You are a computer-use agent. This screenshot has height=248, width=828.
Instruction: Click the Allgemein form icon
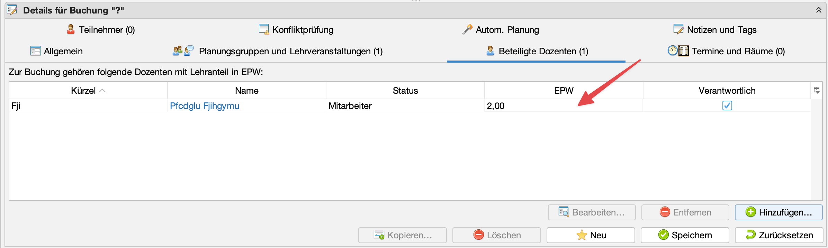35,51
